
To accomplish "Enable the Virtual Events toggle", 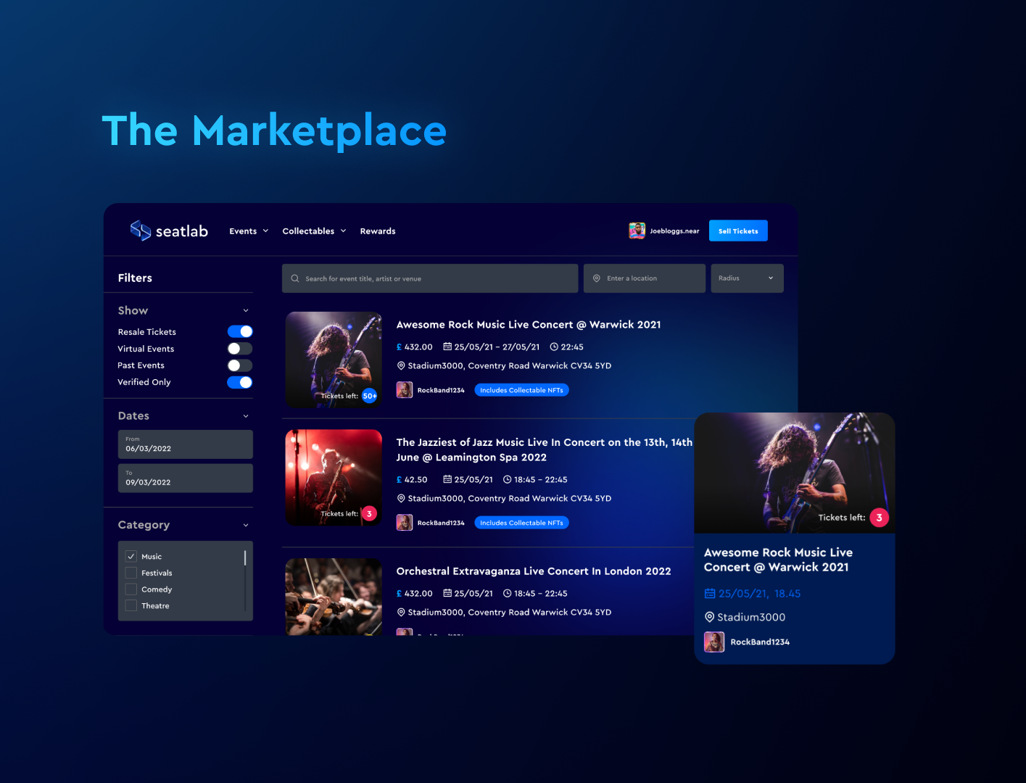I will coord(240,348).
